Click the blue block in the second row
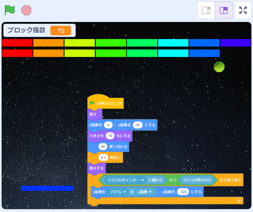This screenshot has width=253, height=212. click(204, 53)
